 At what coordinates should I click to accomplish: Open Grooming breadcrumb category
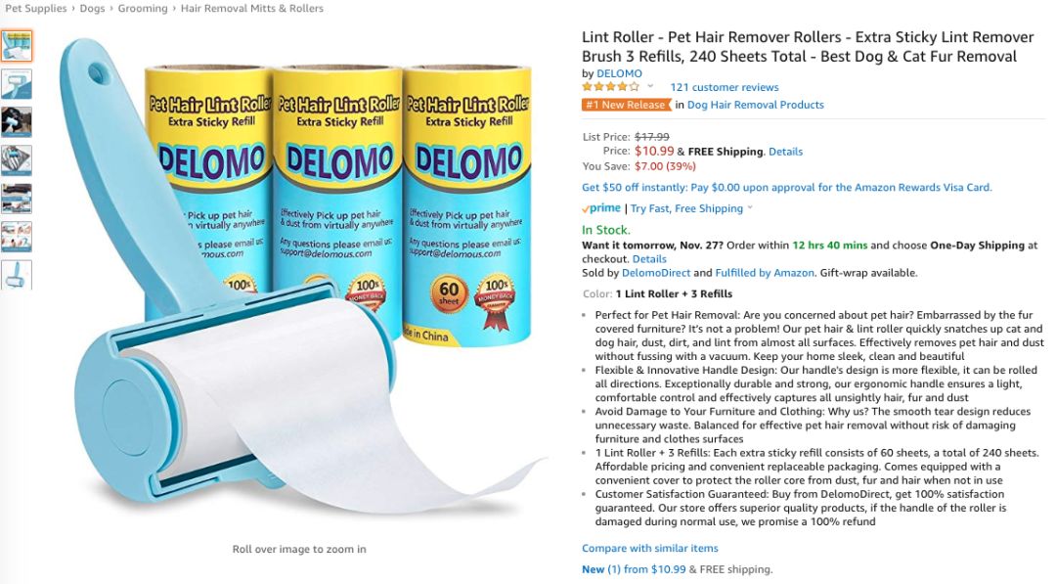[x=143, y=8]
